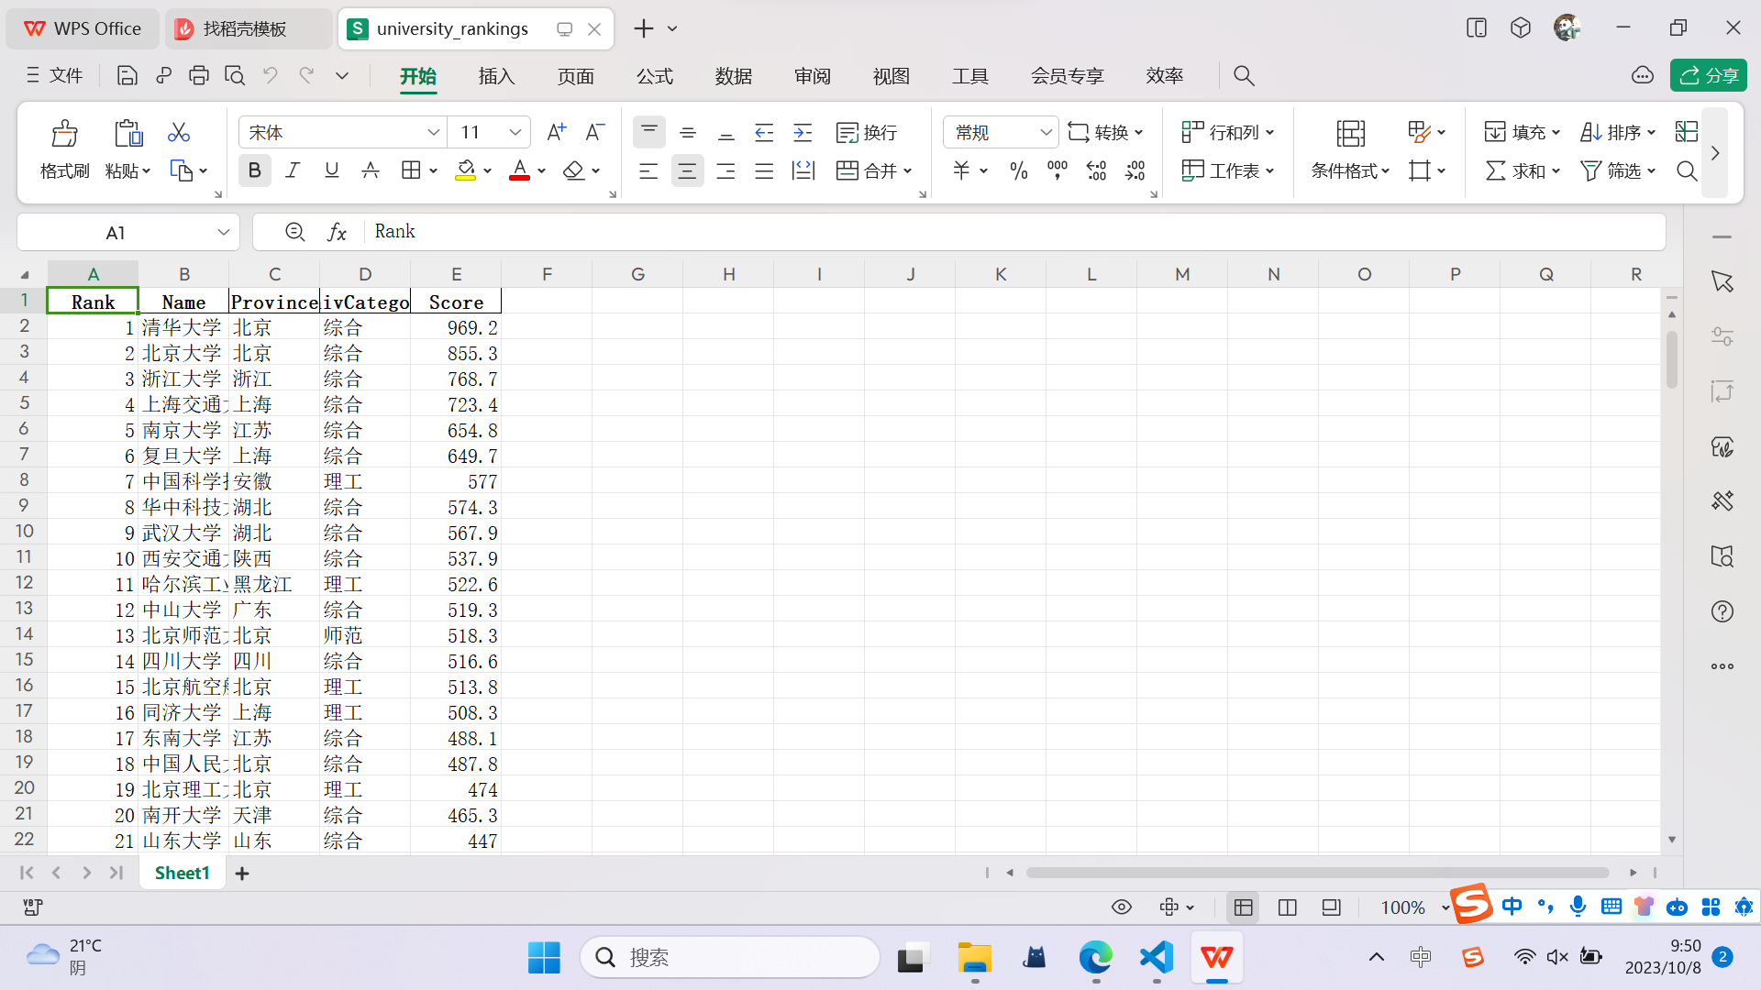Click the Increase font size icon
Screen dimensions: 1761x990
(556, 133)
